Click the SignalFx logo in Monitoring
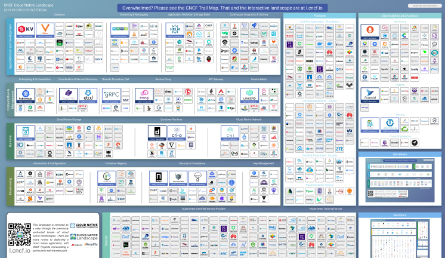This screenshot has width=445, height=258. click(385, 69)
